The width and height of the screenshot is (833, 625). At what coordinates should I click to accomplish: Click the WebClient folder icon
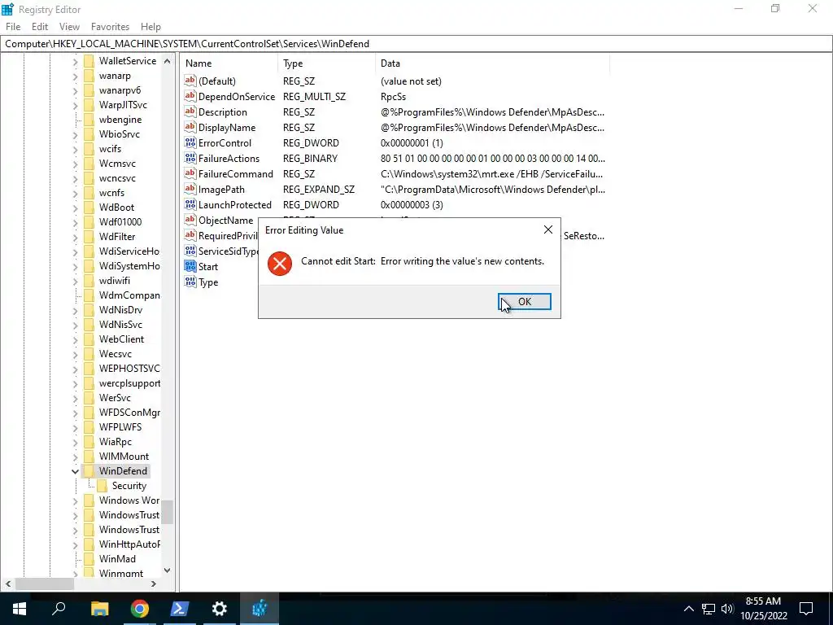89,339
